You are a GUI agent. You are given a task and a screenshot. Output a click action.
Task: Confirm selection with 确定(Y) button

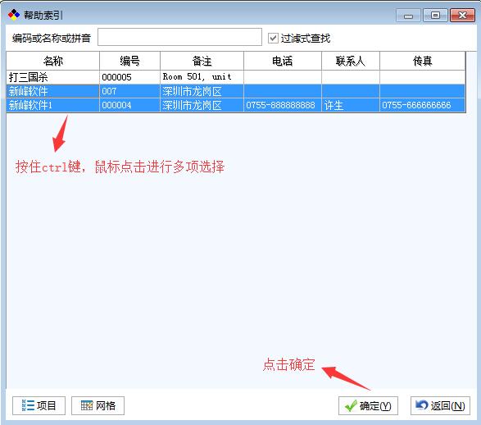click(x=368, y=405)
